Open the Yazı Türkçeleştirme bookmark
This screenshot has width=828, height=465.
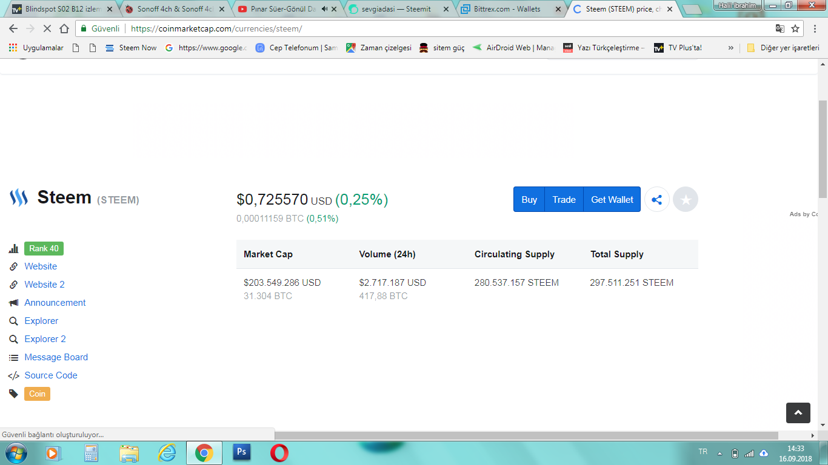pos(604,48)
